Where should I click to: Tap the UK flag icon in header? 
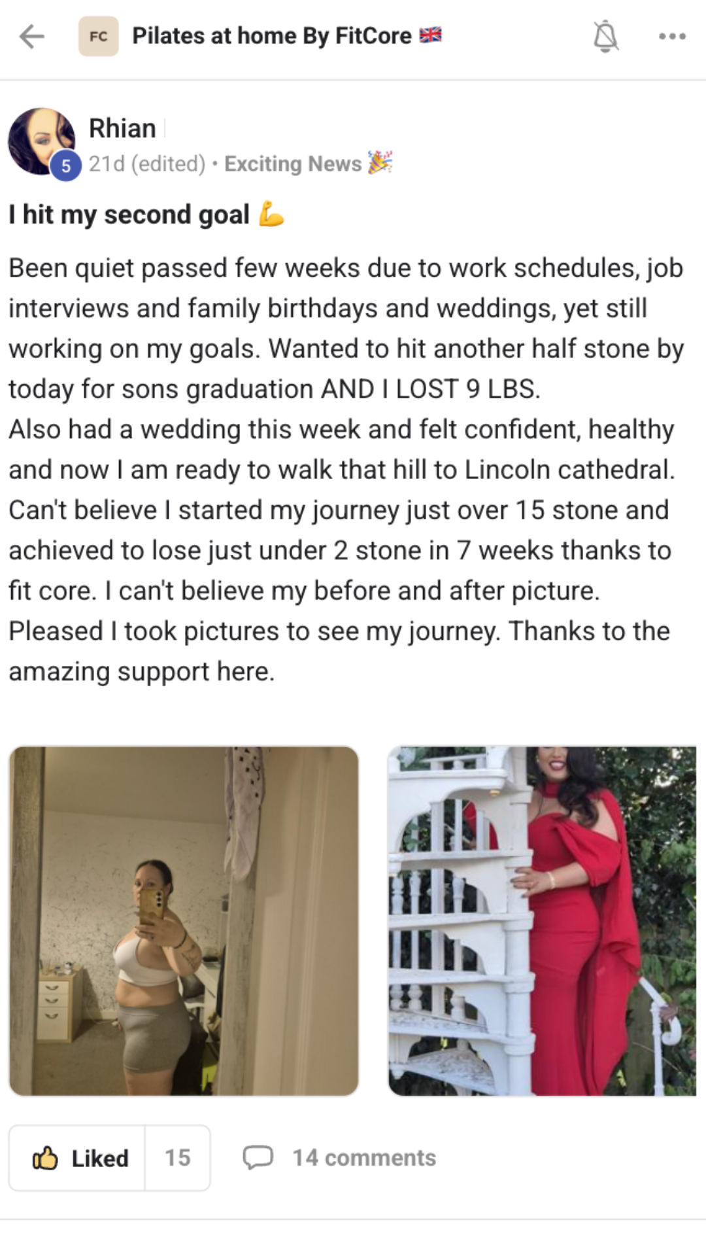click(x=430, y=35)
